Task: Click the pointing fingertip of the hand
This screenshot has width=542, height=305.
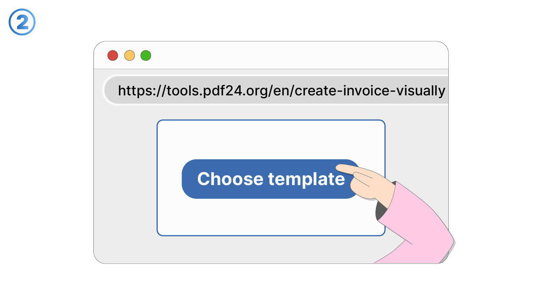Action: click(x=342, y=169)
